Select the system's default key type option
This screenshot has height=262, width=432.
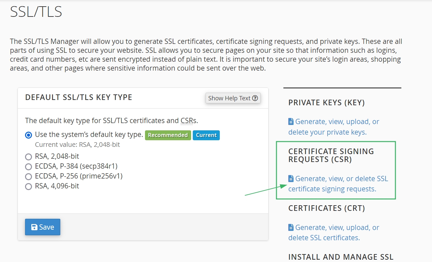coord(29,135)
